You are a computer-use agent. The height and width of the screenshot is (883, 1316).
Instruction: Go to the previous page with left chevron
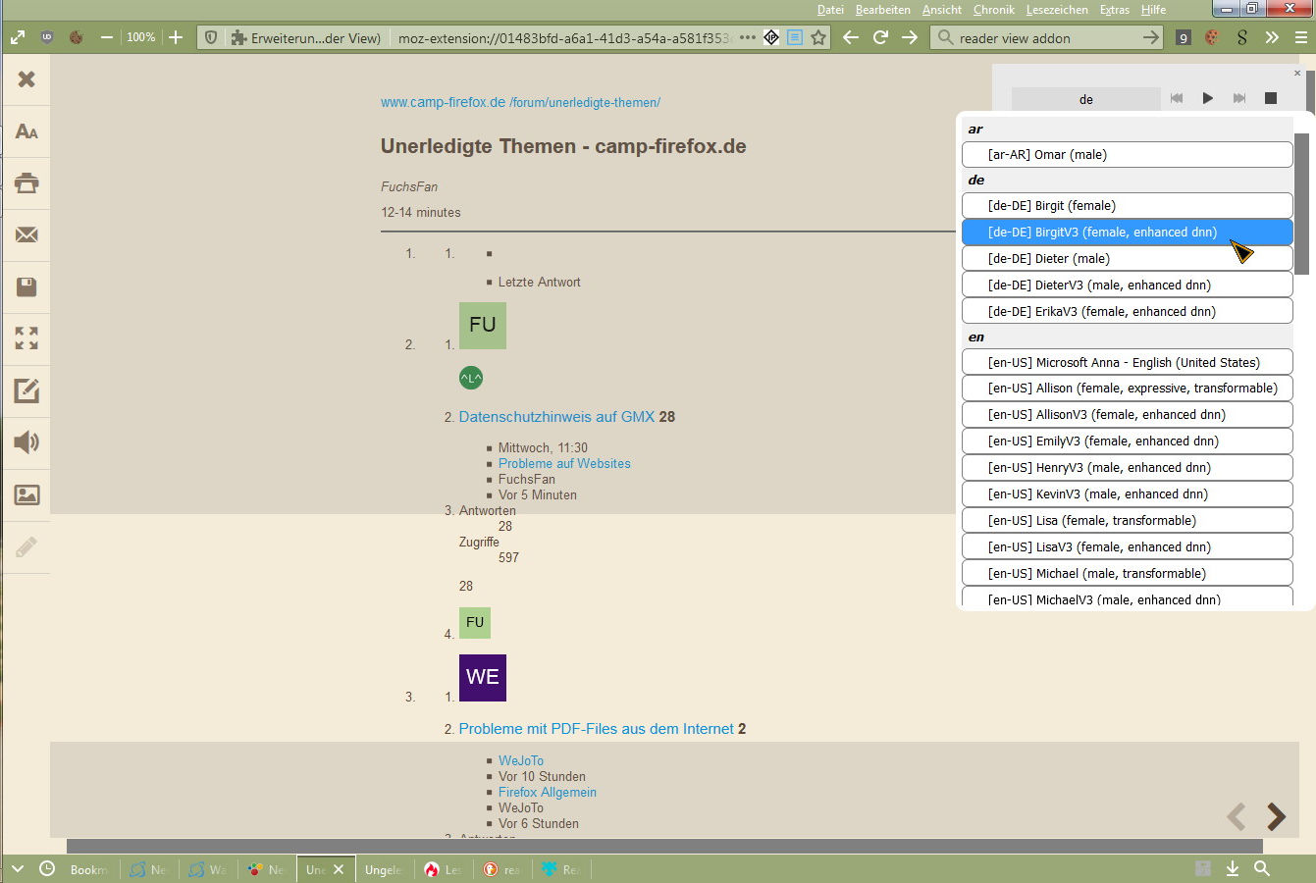point(1237,816)
